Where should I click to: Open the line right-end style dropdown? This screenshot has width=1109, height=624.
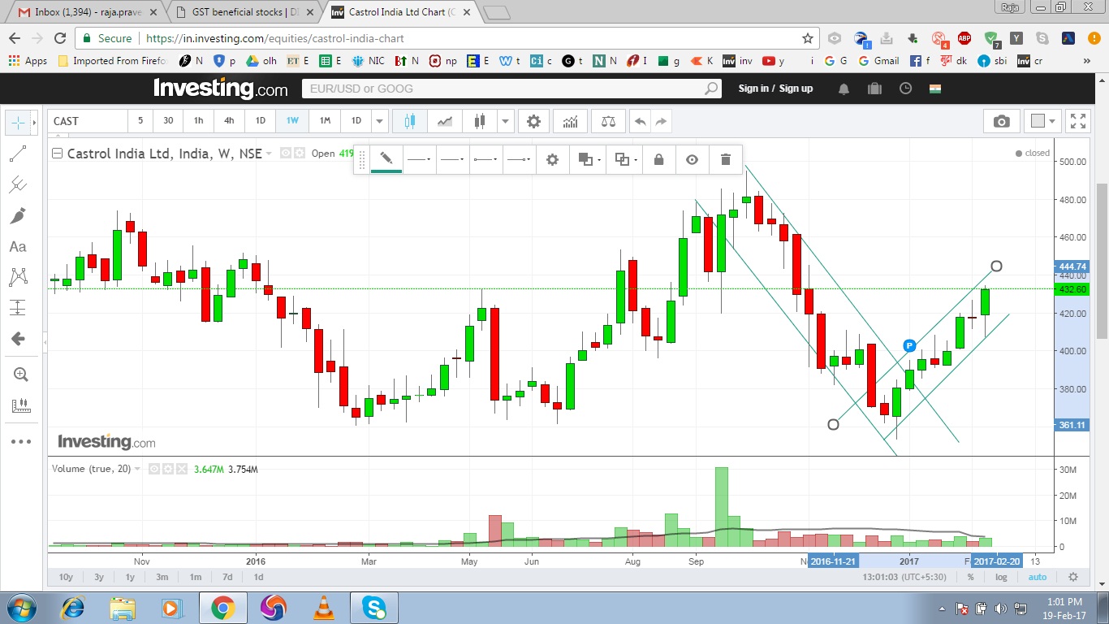[520, 159]
